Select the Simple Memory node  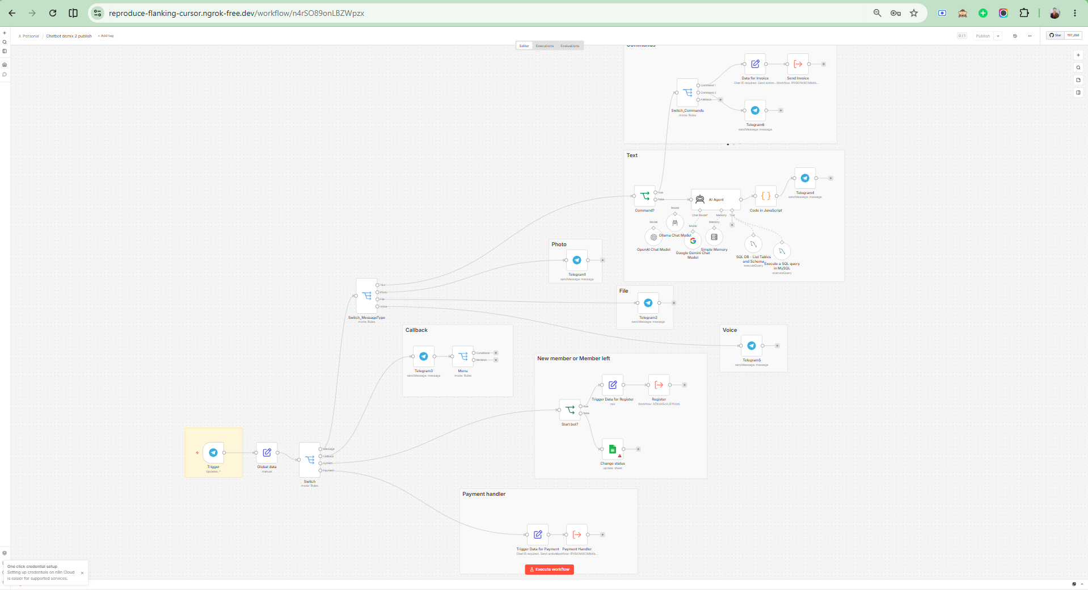coord(714,237)
